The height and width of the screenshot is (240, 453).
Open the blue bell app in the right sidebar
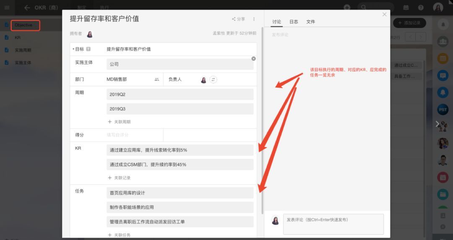[443, 92]
